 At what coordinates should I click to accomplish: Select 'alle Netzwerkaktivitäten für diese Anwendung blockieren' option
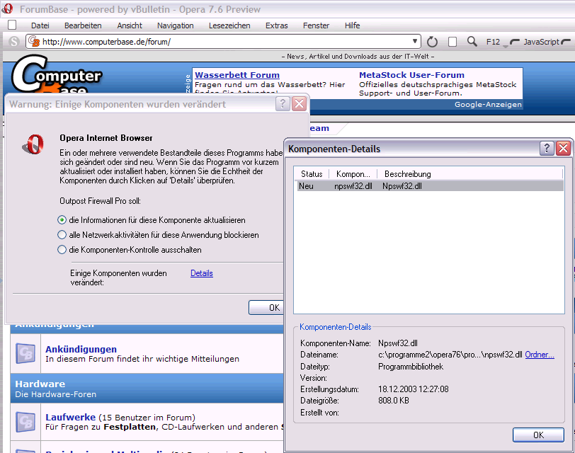[x=62, y=234]
